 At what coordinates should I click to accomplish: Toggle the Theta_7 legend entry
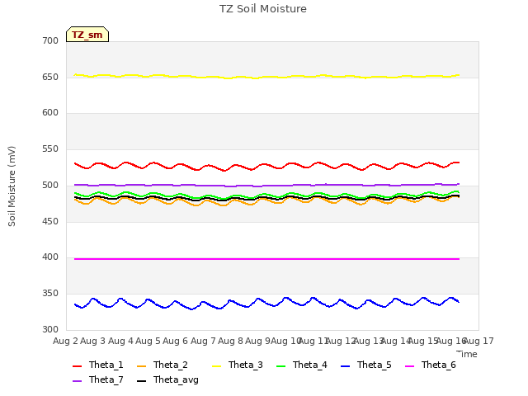coord(98,379)
